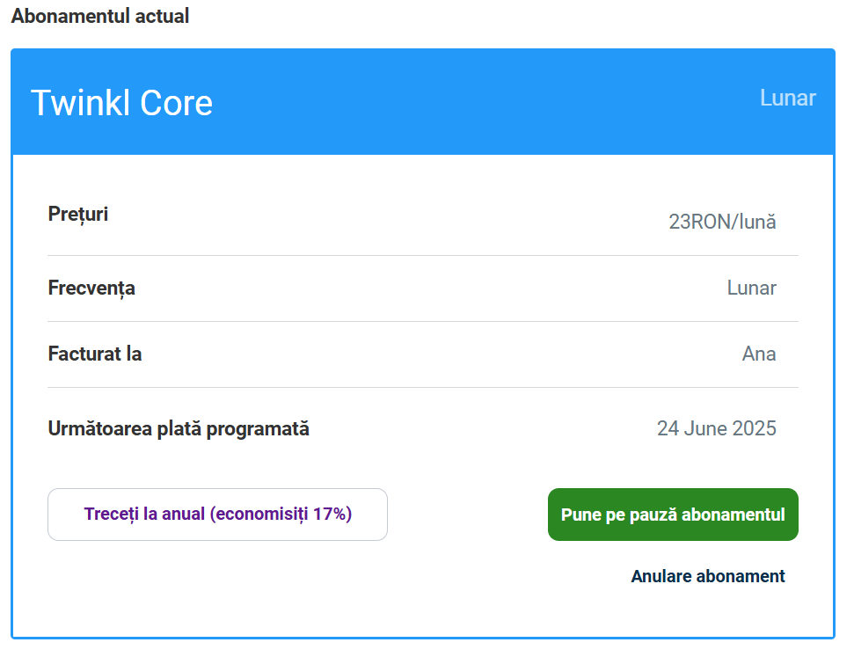Image resolution: width=854 pixels, height=657 pixels.
Task: Open the 'Anulare abonament' link
Action: [707, 576]
